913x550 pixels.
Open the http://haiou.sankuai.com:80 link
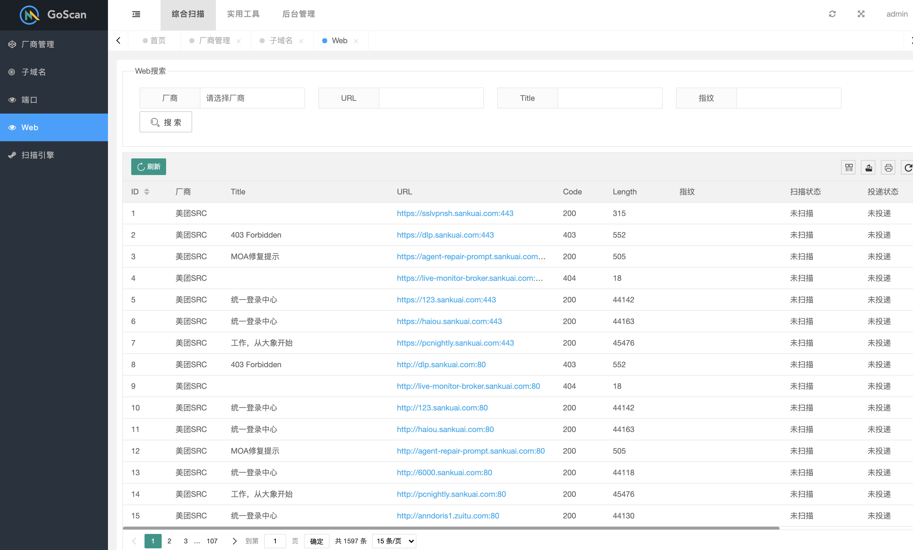(445, 429)
